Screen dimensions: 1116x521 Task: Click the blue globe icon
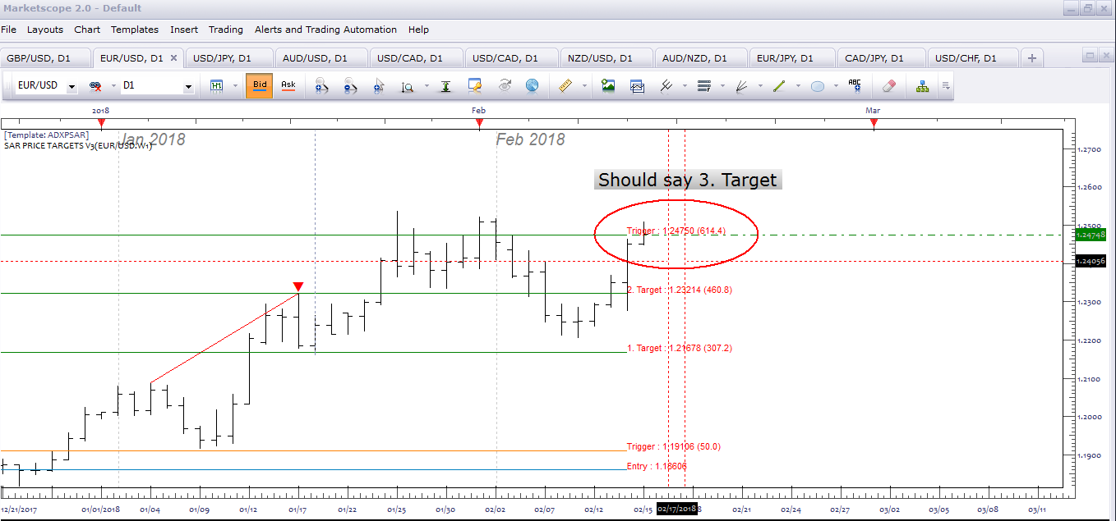click(x=532, y=85)
